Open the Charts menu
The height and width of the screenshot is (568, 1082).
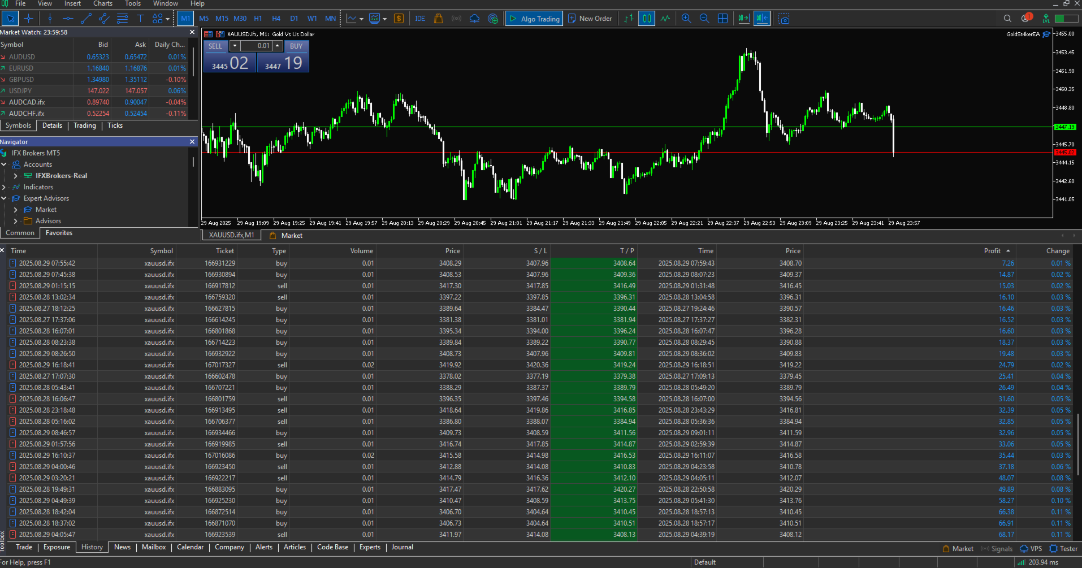coord(103,3)
